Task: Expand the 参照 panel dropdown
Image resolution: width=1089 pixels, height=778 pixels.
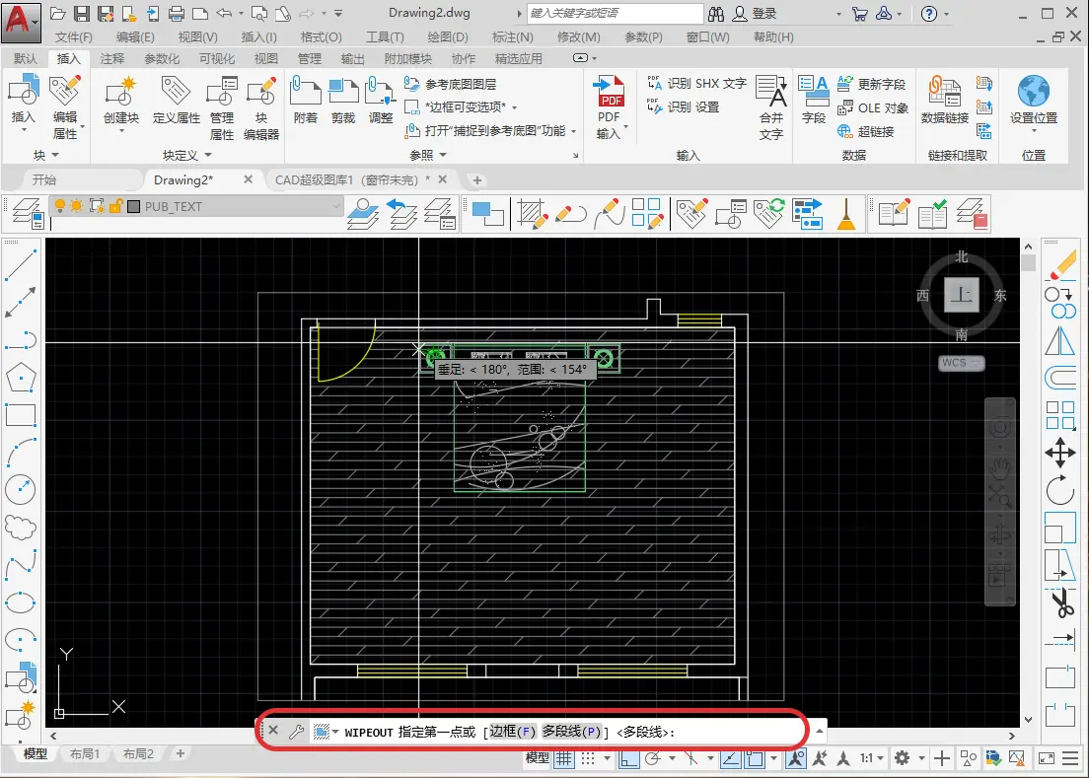Action: click(x=441, y=155)
